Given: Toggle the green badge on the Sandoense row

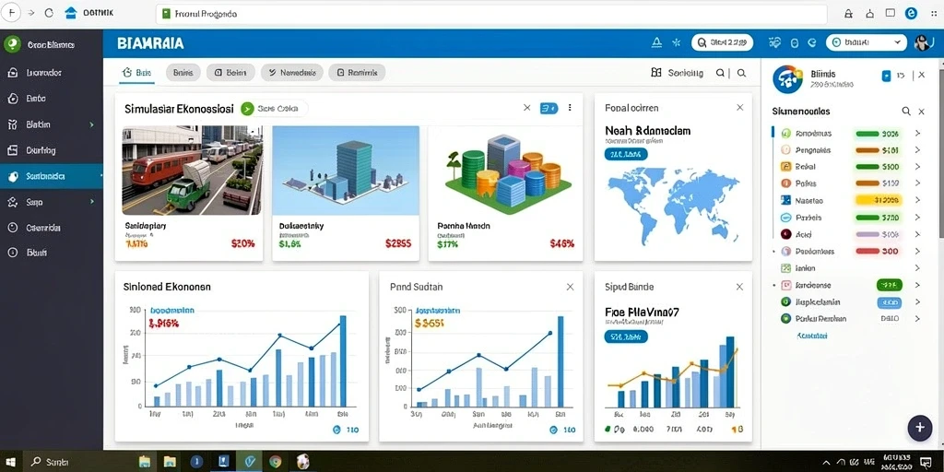Looking at the screenshot, I should pos(890,286).
